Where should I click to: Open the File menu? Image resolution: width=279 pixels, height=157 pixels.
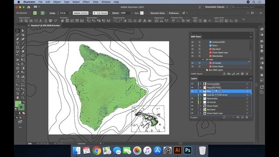41,2
